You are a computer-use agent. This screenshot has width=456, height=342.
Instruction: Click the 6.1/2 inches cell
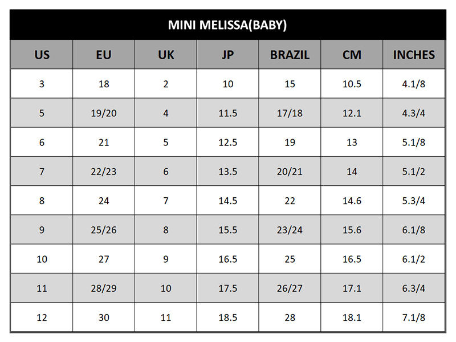pos(414,259)
